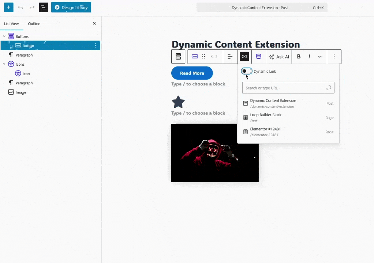The image size is (374, 263).
Task: Click the Search or type URL field
Action: click(x=284, y=88)
